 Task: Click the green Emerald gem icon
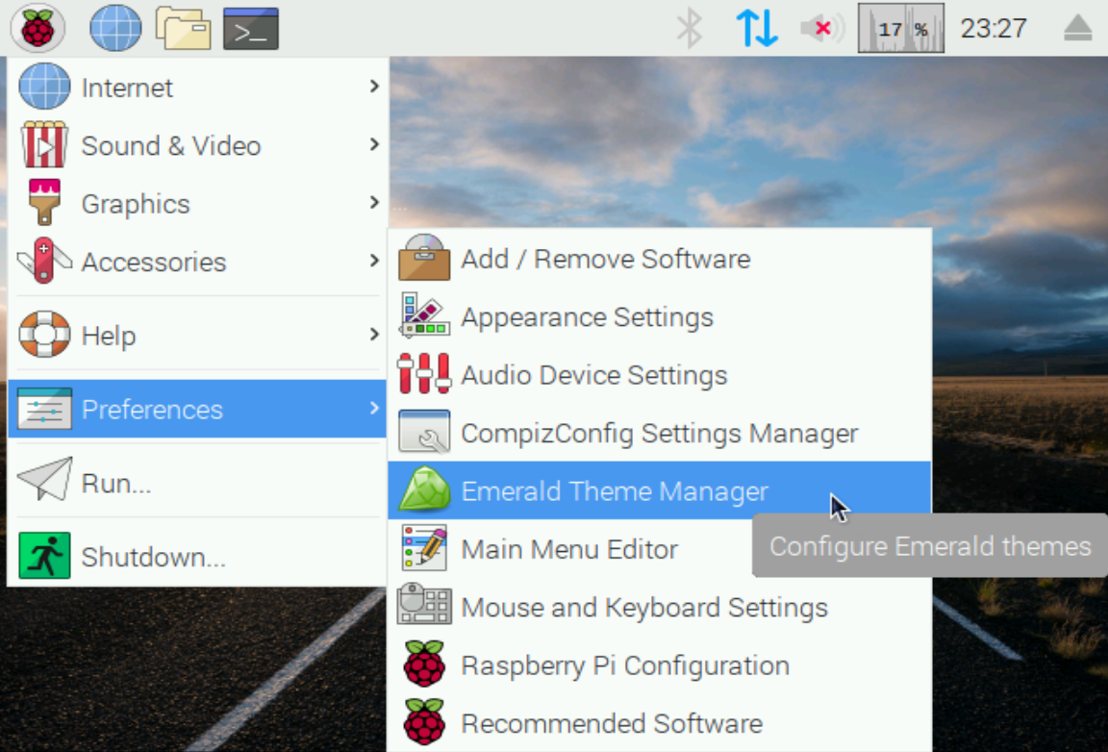(x=424, y=489)
